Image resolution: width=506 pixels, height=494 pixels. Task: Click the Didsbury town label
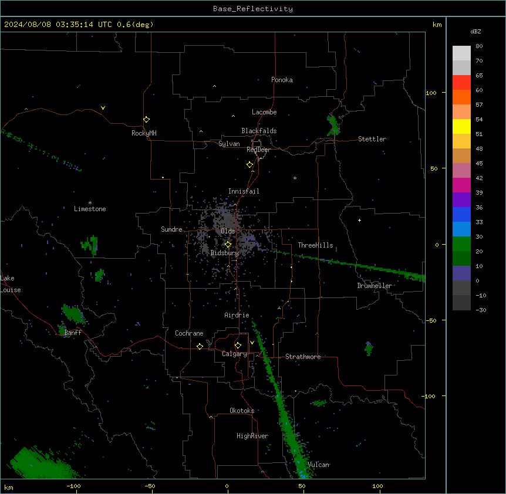coord(225,253)
